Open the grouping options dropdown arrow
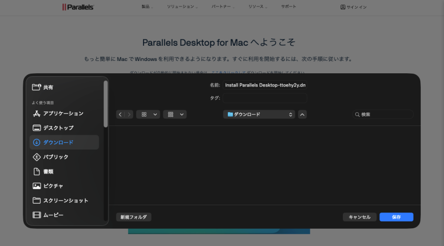This screenshot has height=246, width=444. [x=182, y=114]
